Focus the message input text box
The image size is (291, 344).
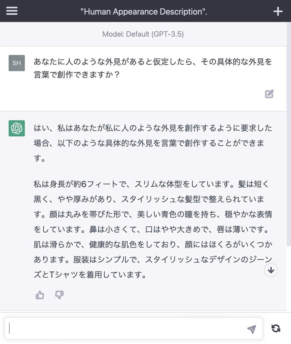click(127, 328)
